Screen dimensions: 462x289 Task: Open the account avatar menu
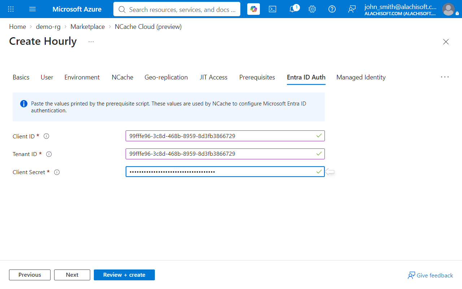pos(448,9)
